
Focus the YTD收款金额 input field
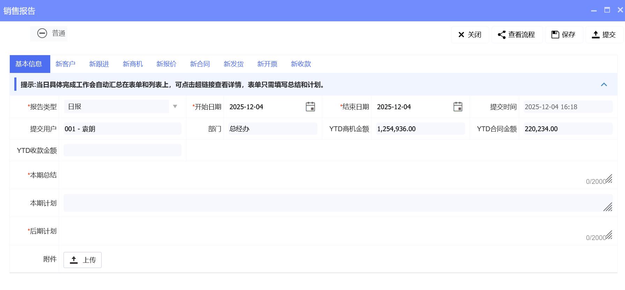coord(122,150)
